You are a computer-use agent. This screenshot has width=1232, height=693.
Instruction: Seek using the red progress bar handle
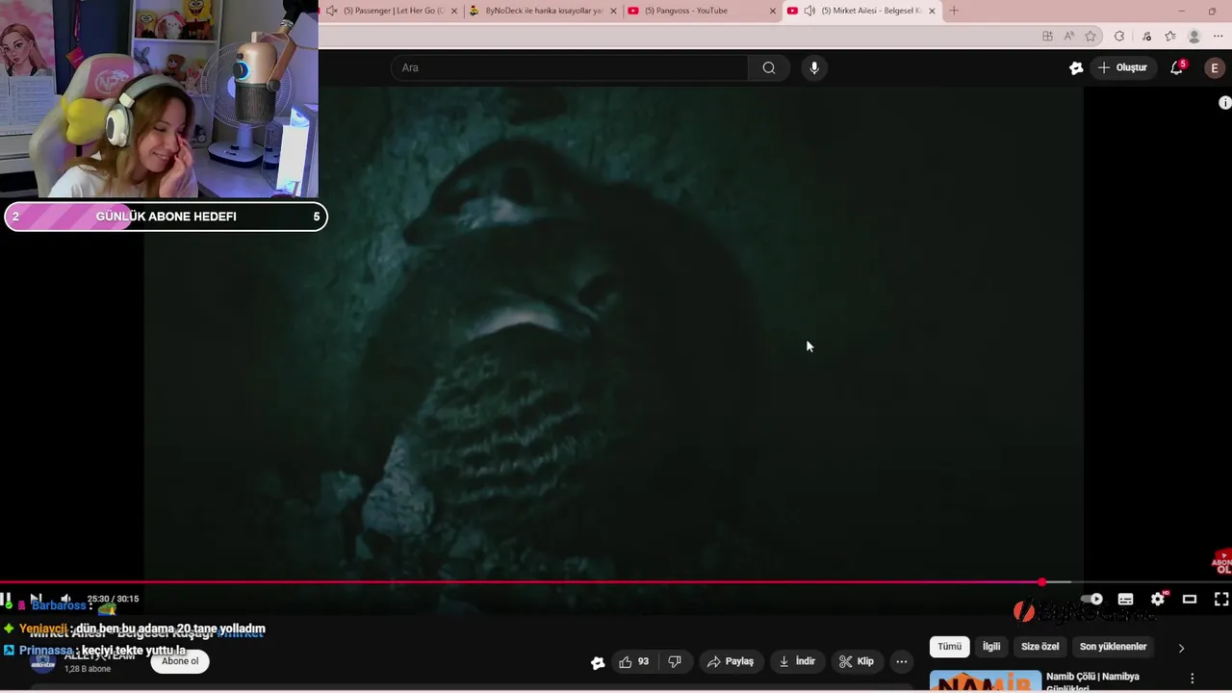click(1042, 582)
